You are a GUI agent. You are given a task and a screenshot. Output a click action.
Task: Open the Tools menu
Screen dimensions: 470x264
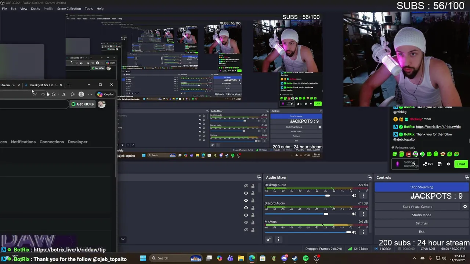click(x=89, y=8)
